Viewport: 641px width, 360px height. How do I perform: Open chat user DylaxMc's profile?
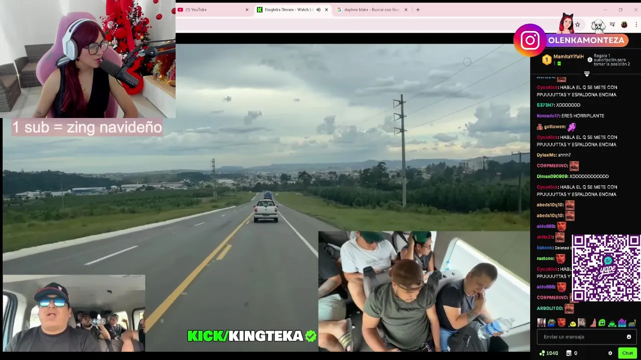click(x=546, y=155)
